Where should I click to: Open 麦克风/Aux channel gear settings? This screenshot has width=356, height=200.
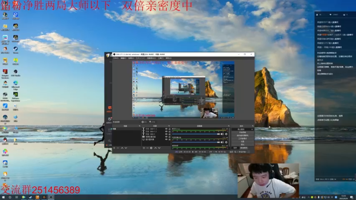226,134
